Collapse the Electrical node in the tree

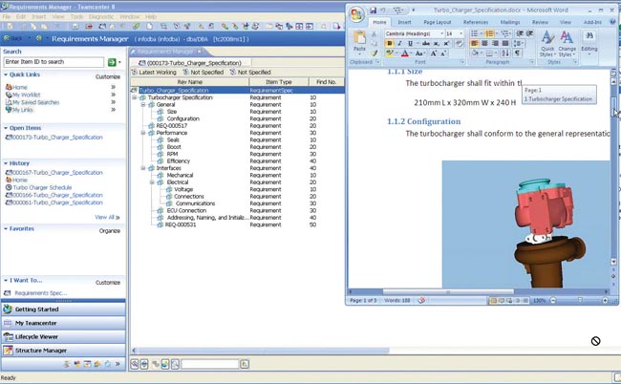coord(152,182)
